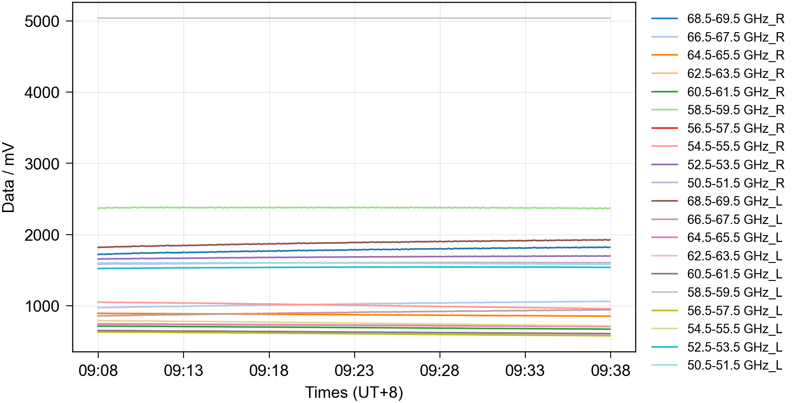The image size is (792, 403).
Task: Click the 09:23 x-axis tick label
Action: coord(354,370)
